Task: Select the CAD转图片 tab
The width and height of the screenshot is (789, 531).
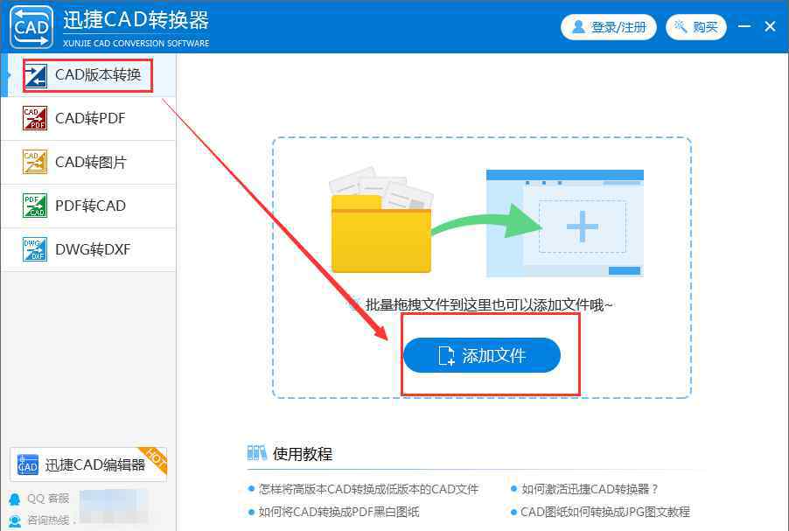Action: tap(88, 163)
